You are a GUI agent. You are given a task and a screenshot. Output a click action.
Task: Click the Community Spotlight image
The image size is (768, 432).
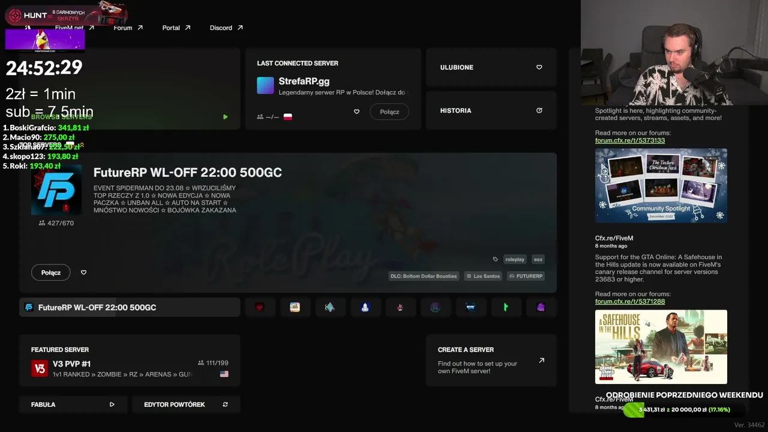click(x=661, y=185)
